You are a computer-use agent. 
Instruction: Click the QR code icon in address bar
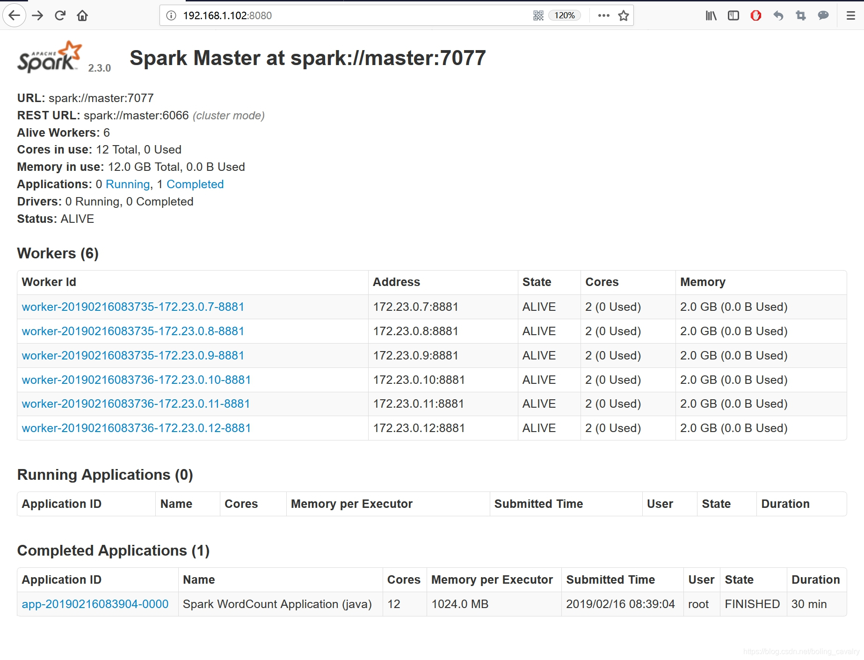pyautogui.click(x=538, y=15)
